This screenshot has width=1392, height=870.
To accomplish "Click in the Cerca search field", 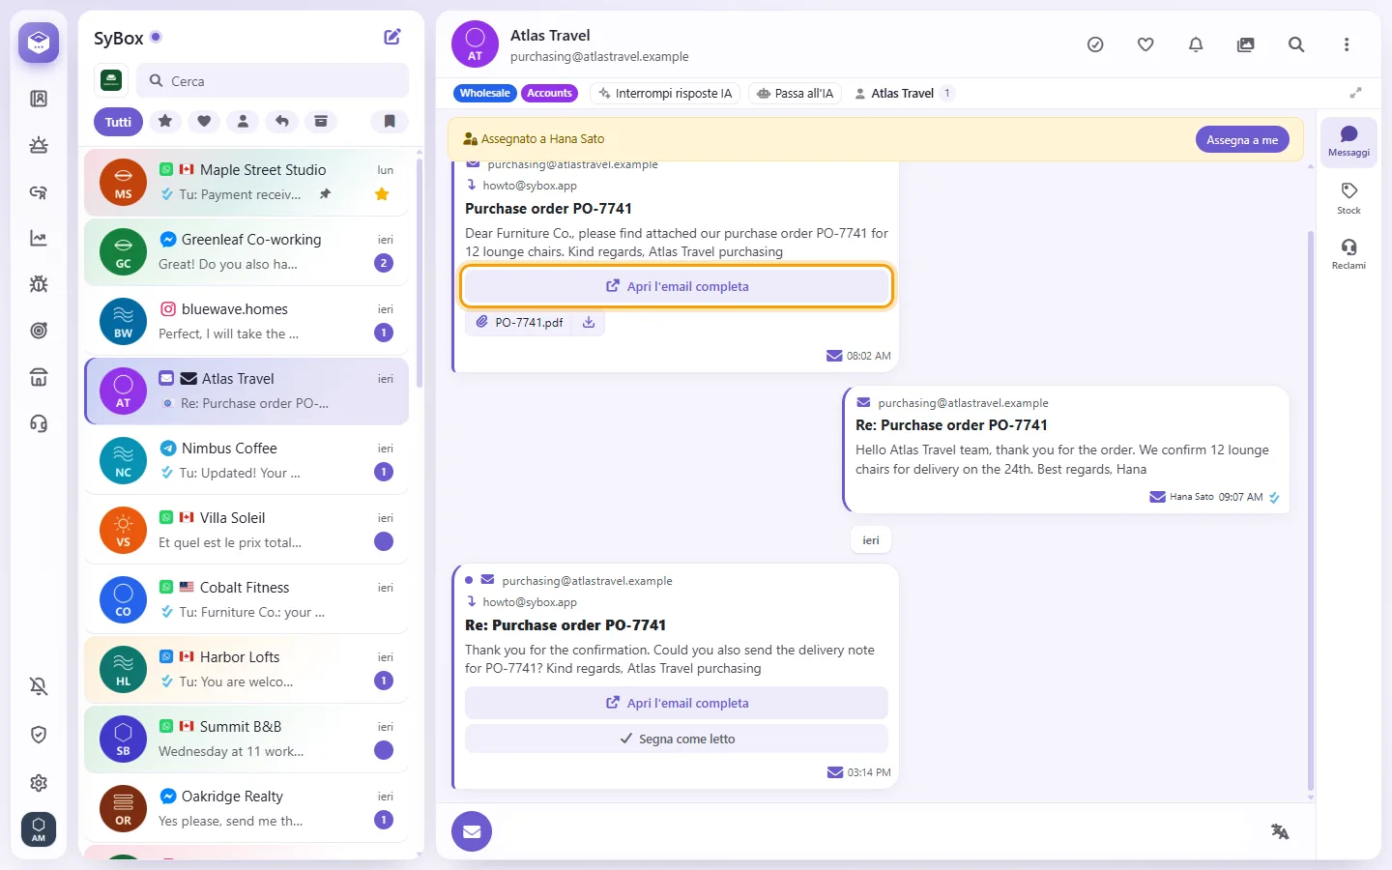I will tap(273, 81).
